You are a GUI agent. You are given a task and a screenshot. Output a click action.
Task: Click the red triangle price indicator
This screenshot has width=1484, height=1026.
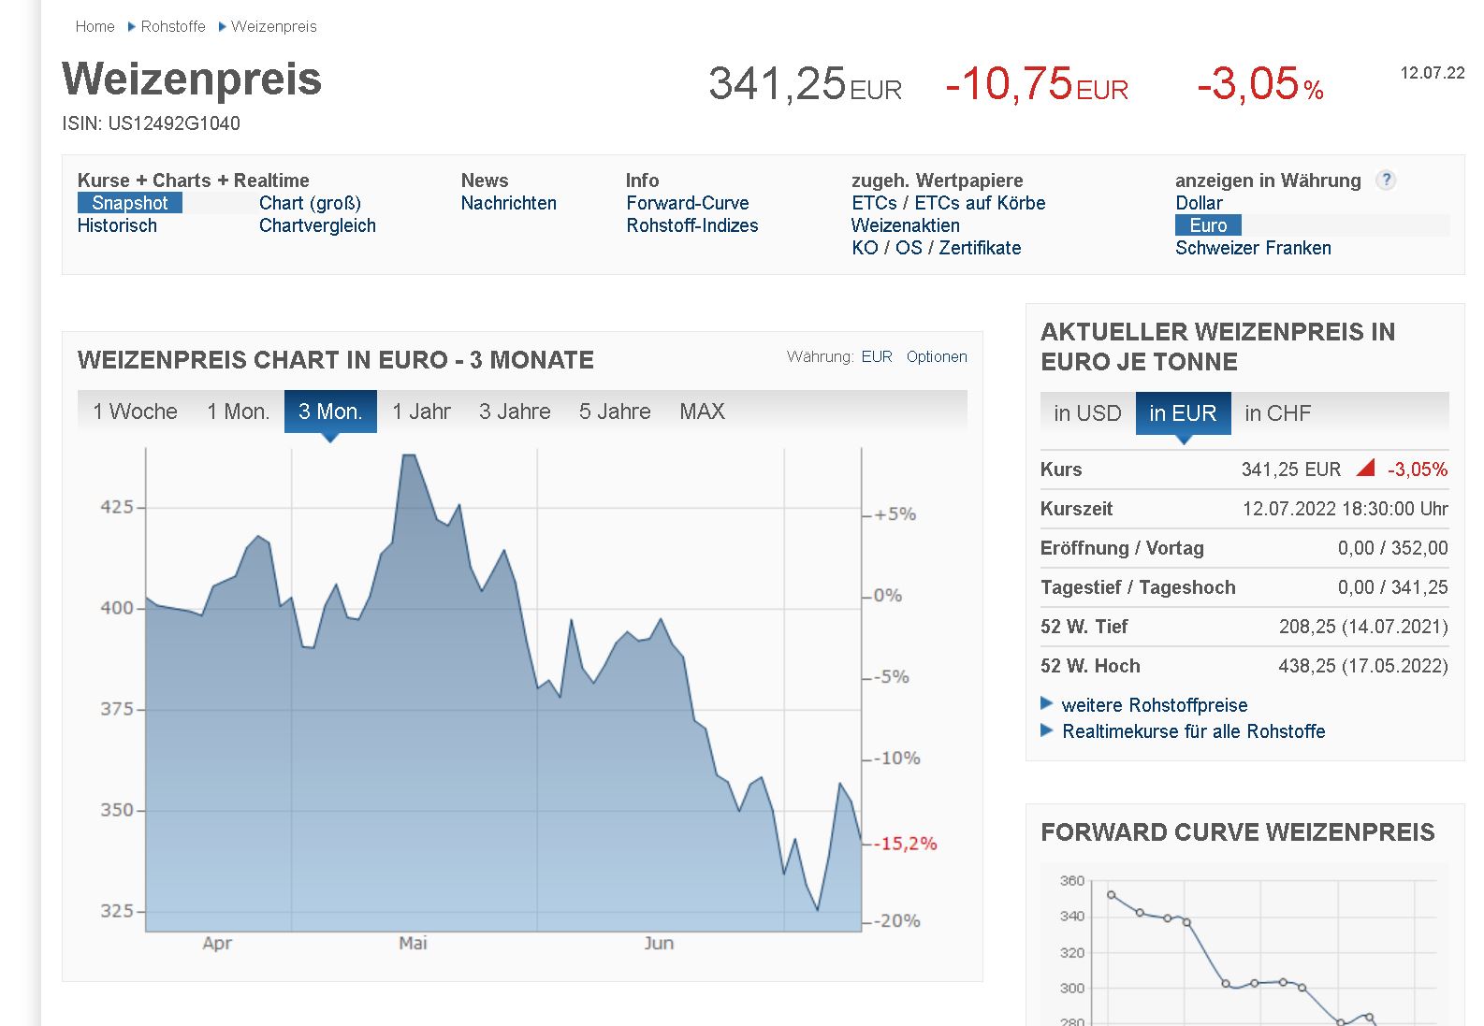[1365, 469]
